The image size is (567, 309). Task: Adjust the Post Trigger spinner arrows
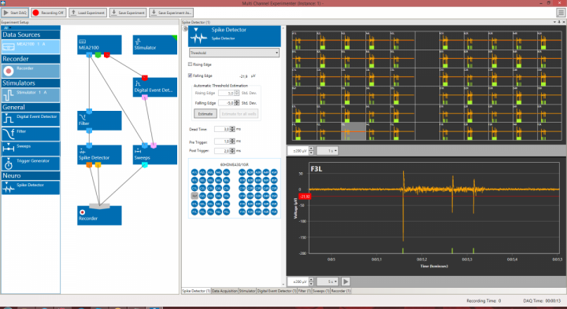pos(232,151)
